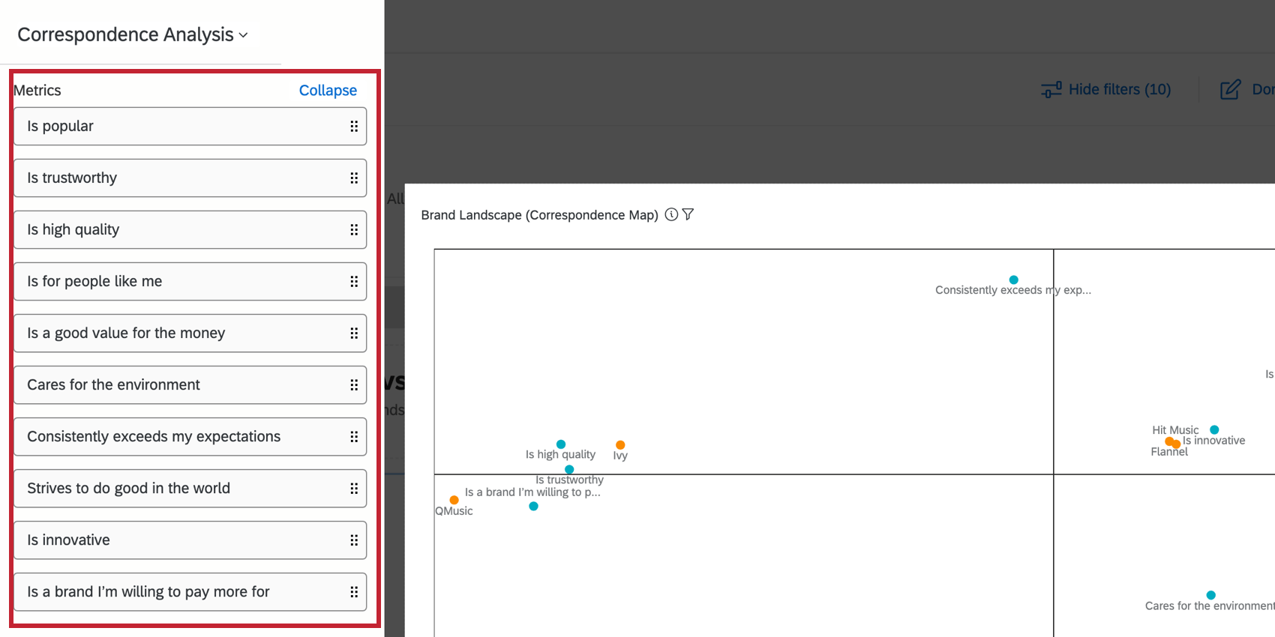
Task: Click the edit pencil icon at top right
Action: click(x=1231, y=90)
